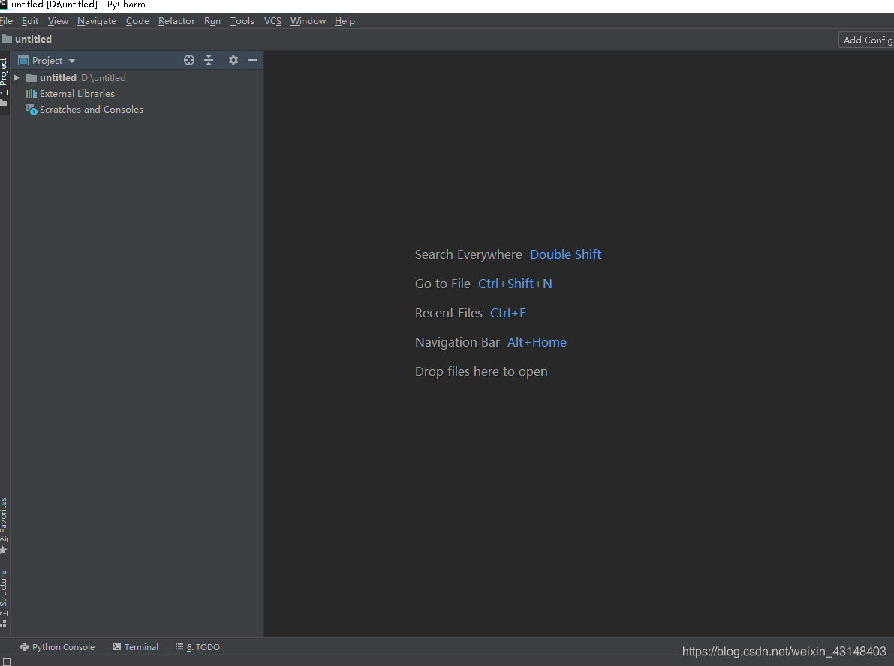Click the Python Console icon
The image size is (894, 666).
[x=24, y=646]
